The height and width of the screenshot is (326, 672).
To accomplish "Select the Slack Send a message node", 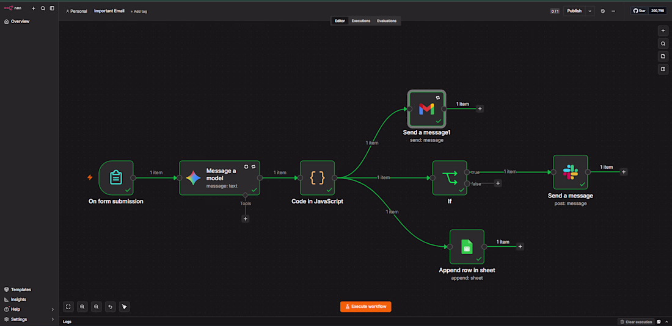I will coord(571,172).
